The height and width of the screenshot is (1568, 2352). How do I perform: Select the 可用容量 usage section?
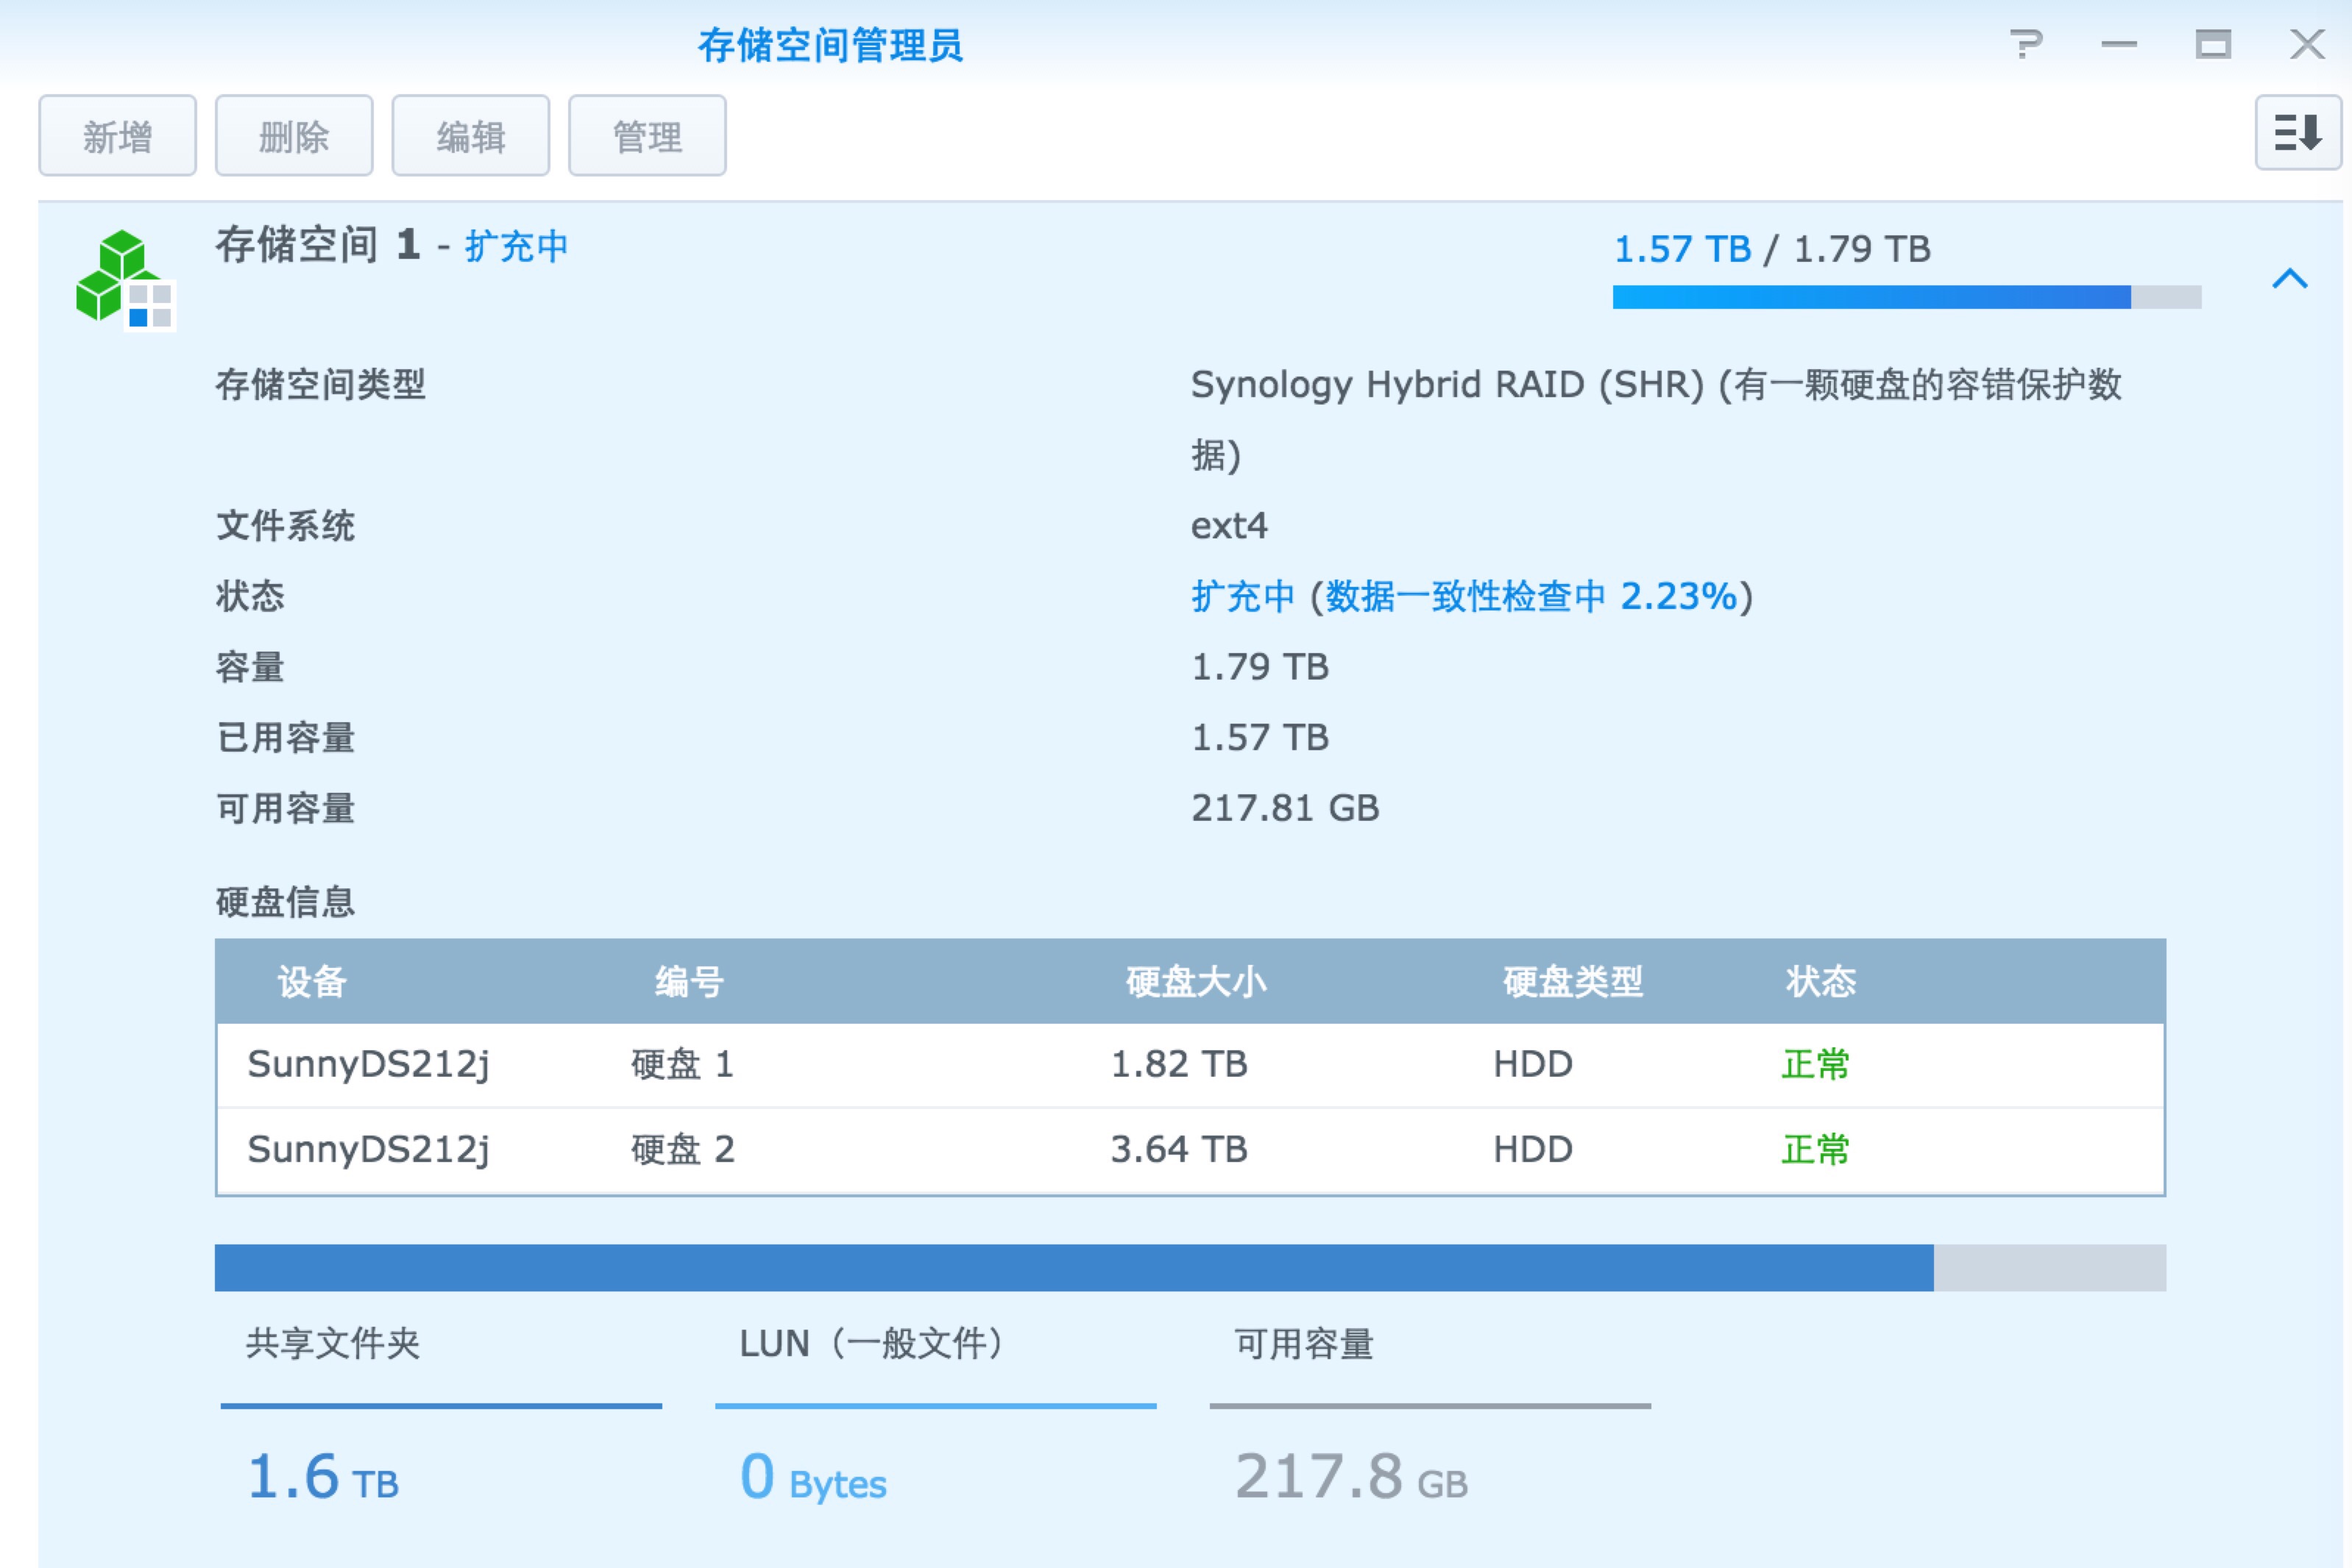click(x=1430, y=1413)
